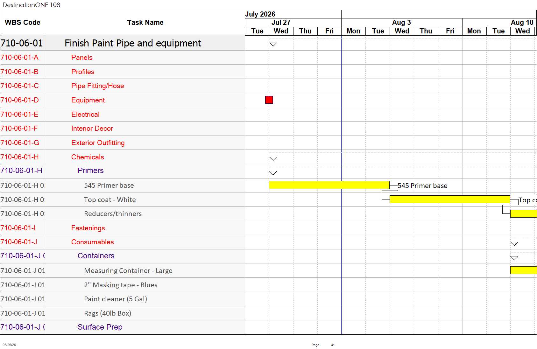The width and height of the screenshot is (537, 349).
Task: Collapse the Consumables row summary triangle
Action: click(x=514, y=244)
